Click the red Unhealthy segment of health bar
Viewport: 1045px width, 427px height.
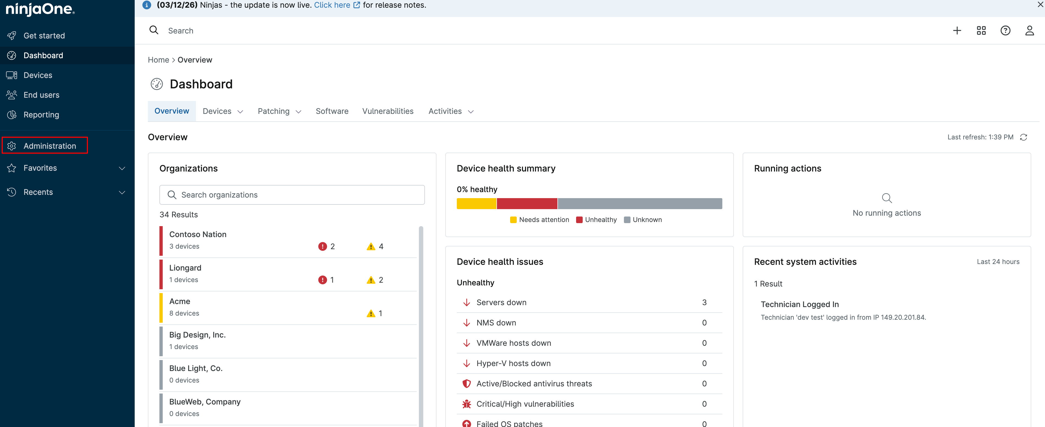coord(527,203)
